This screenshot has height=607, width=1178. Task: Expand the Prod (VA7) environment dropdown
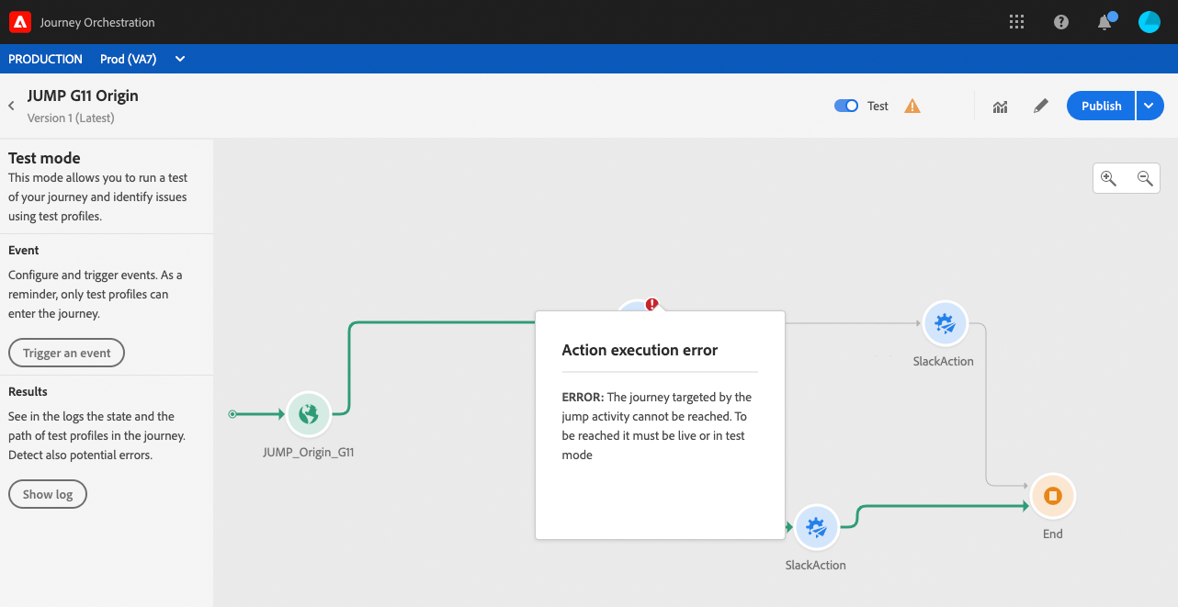[x=180, y=59]
